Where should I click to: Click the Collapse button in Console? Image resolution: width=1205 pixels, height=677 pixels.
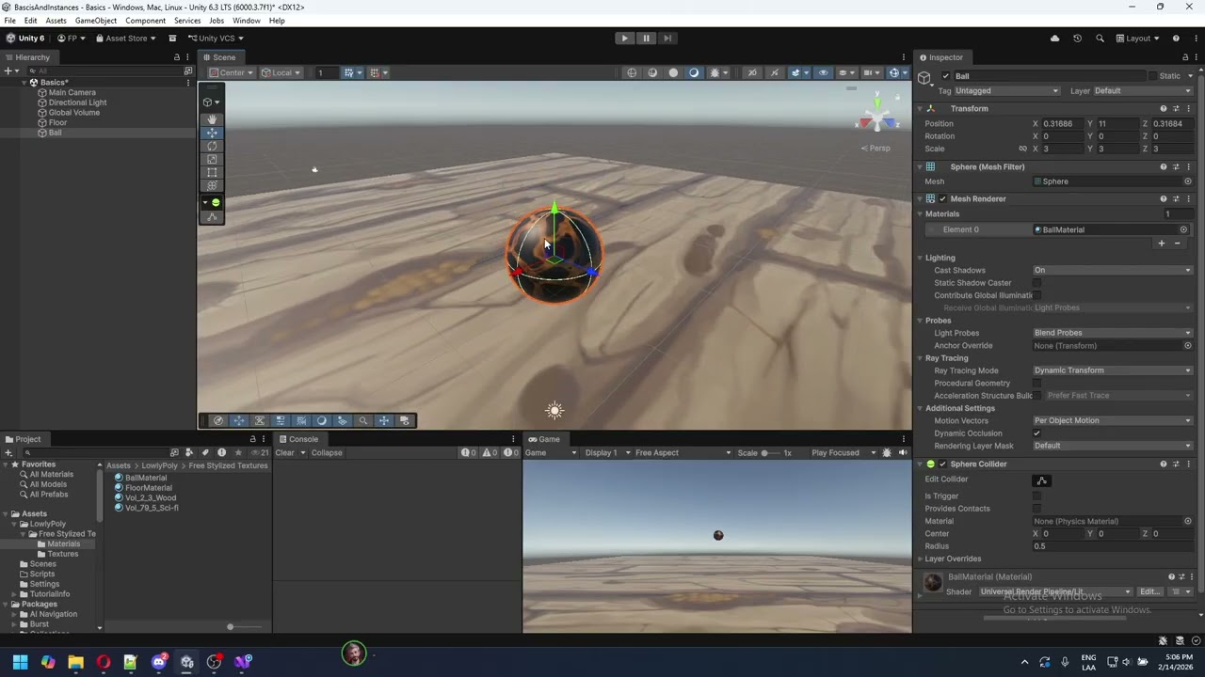click(x=327, y=453)
